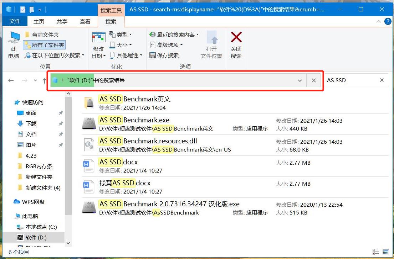
Task: Click the Search Tools contextual tab
Action: (x=111, y=10)
